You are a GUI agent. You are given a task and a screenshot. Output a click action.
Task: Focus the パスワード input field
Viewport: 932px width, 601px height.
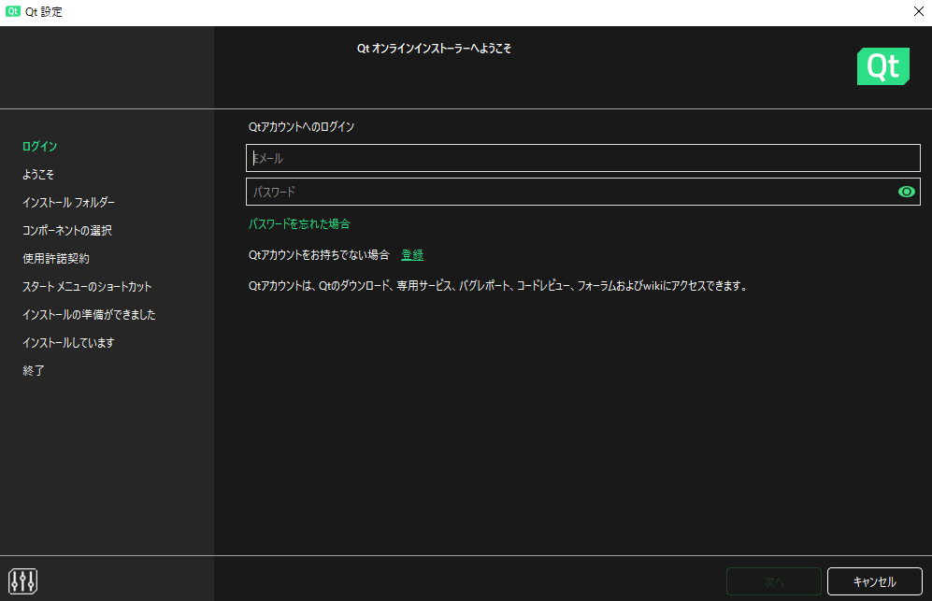(x=582, y=192)
